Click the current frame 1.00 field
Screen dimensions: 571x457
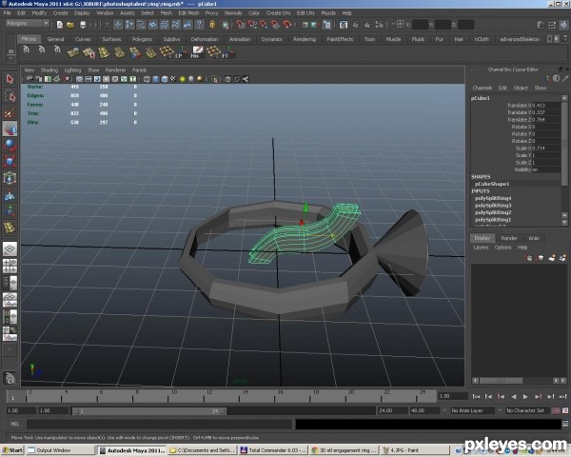coord(453,396)
